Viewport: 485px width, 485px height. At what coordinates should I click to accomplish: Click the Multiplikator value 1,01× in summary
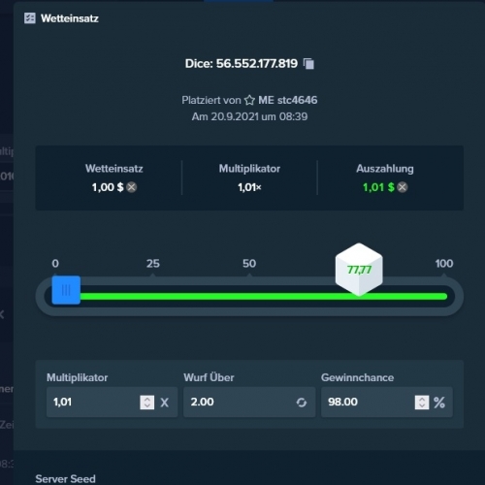pos(249,187)
